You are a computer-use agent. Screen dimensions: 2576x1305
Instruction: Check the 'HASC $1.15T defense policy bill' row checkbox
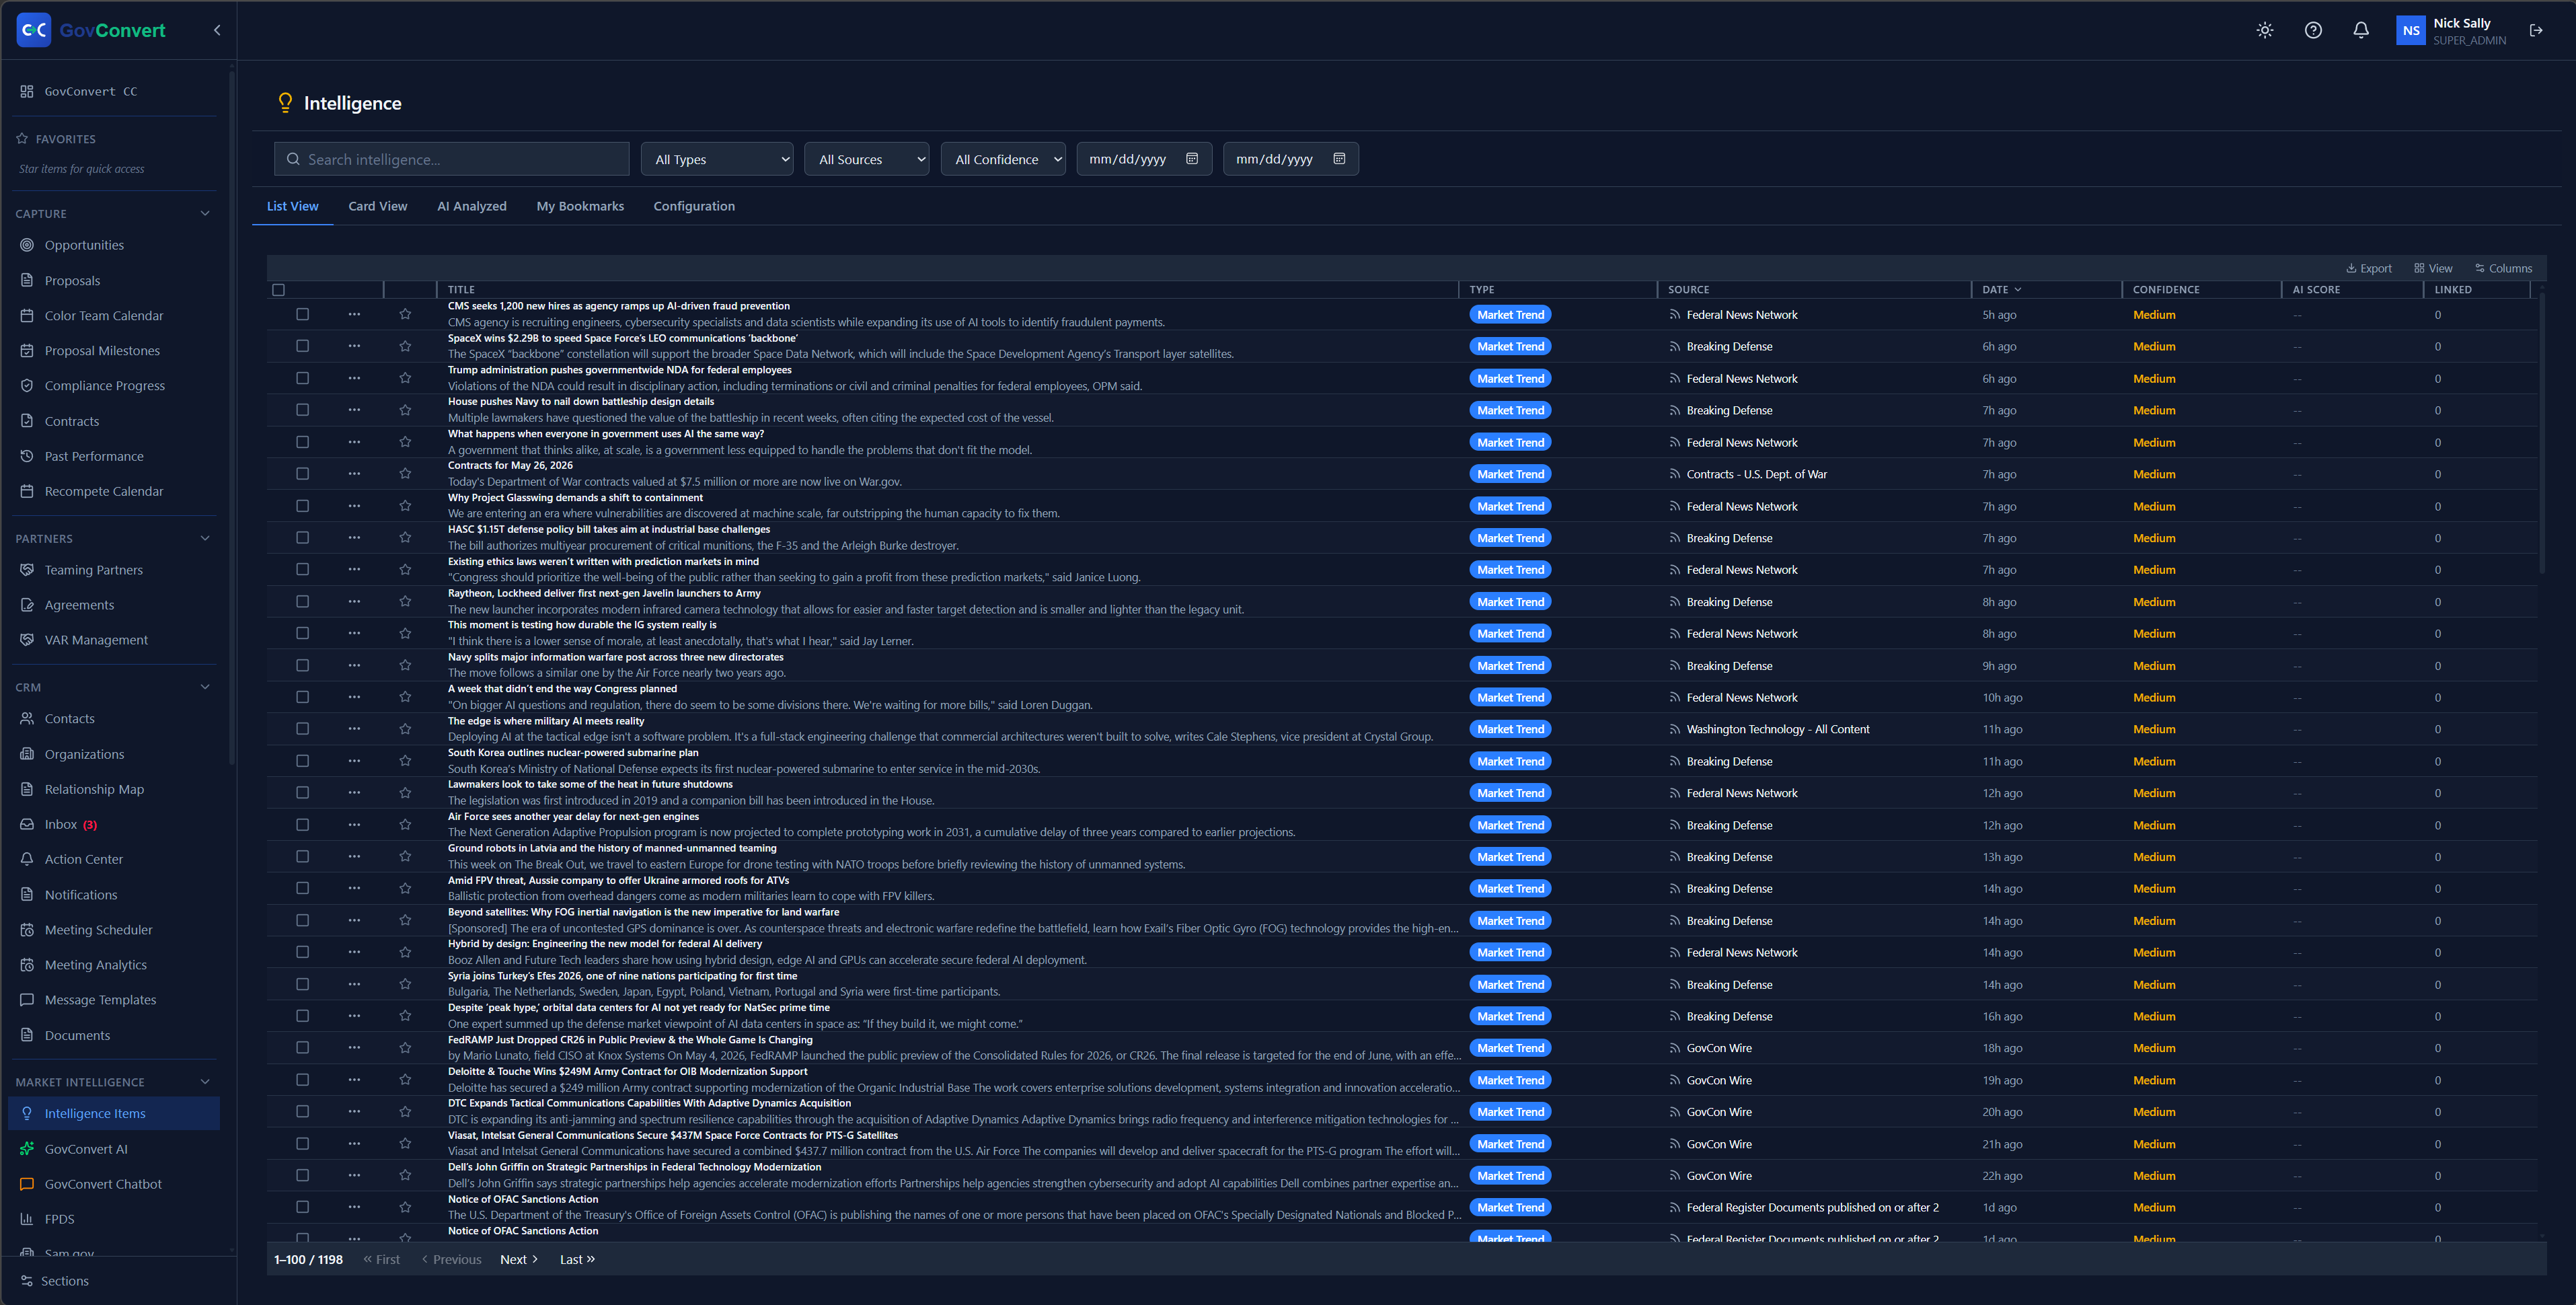(302, 538)
